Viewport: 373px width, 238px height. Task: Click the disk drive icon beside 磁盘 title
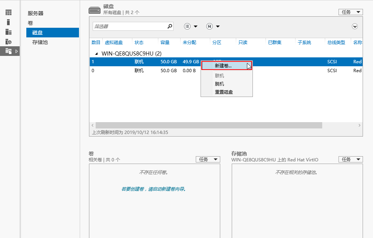94,10
